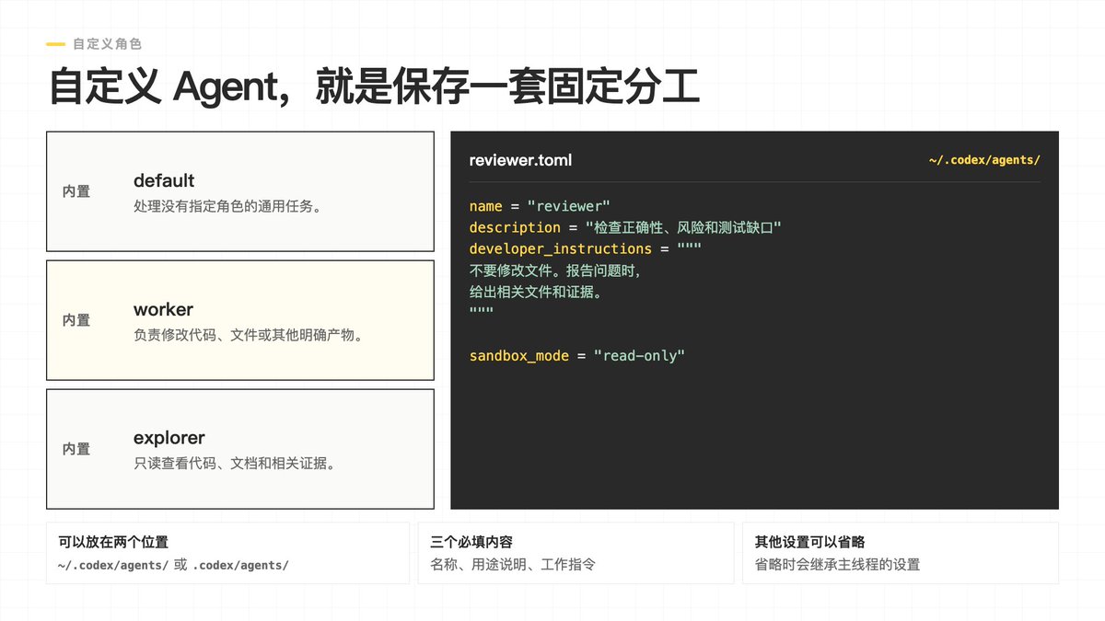1105x621 pixels.
Task: Click the code text '不要修改文件。报告问题时,'
Action: pos(554,270)
